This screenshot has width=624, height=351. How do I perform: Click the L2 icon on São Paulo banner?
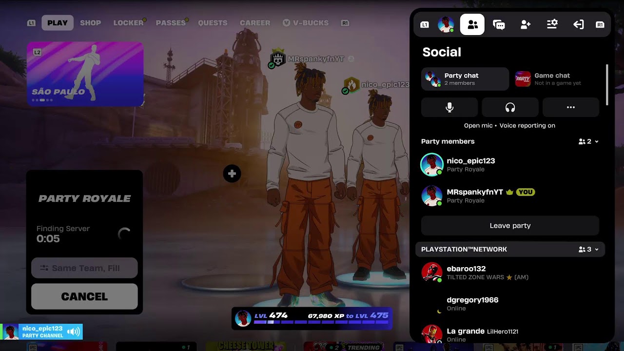37,52
